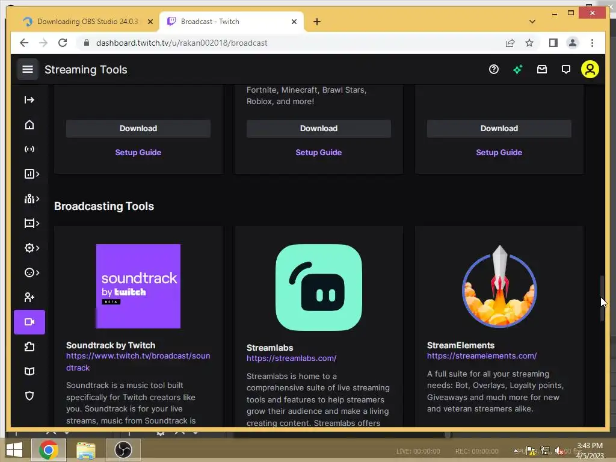The width and height of the screenshot is (616, 462).
Task: Open the https://streamlabs.com/ link
Action: point(292,359)
